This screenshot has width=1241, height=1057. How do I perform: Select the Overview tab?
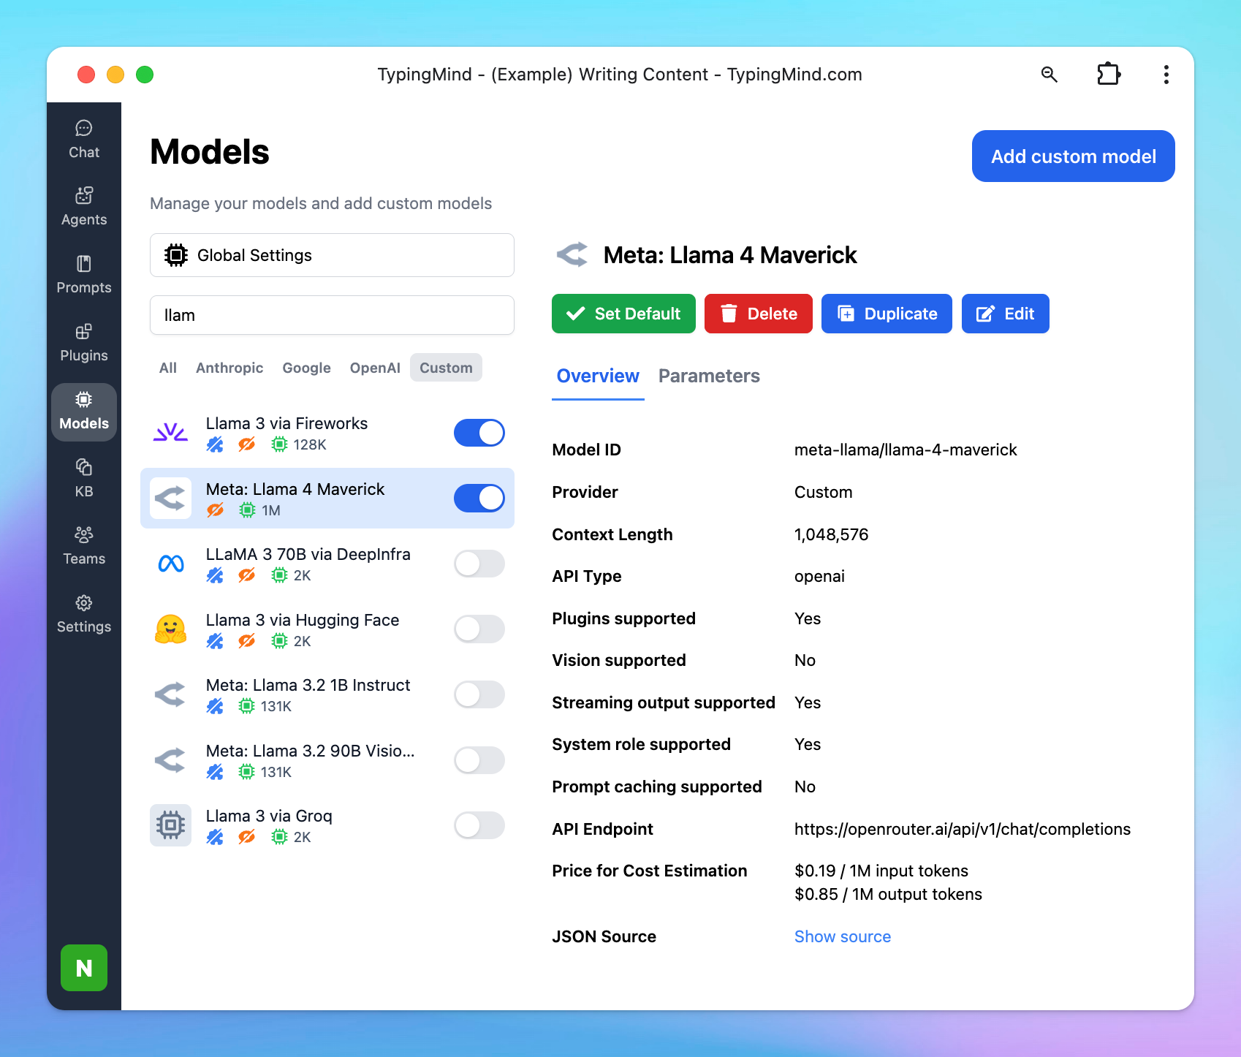click(x=598, y=376)
